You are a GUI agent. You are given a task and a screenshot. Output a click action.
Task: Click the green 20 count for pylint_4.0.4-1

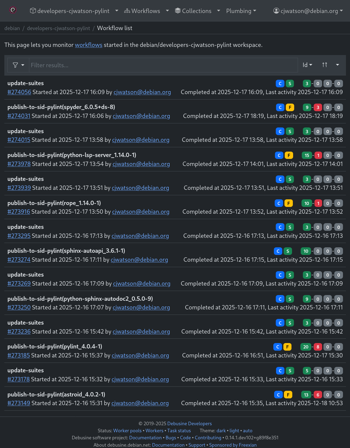click(306, 347)
